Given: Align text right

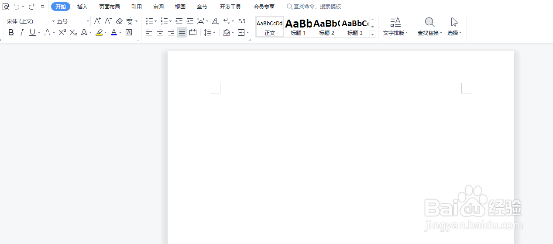Looking at the screenshot, I should click(x=171, y=32).
